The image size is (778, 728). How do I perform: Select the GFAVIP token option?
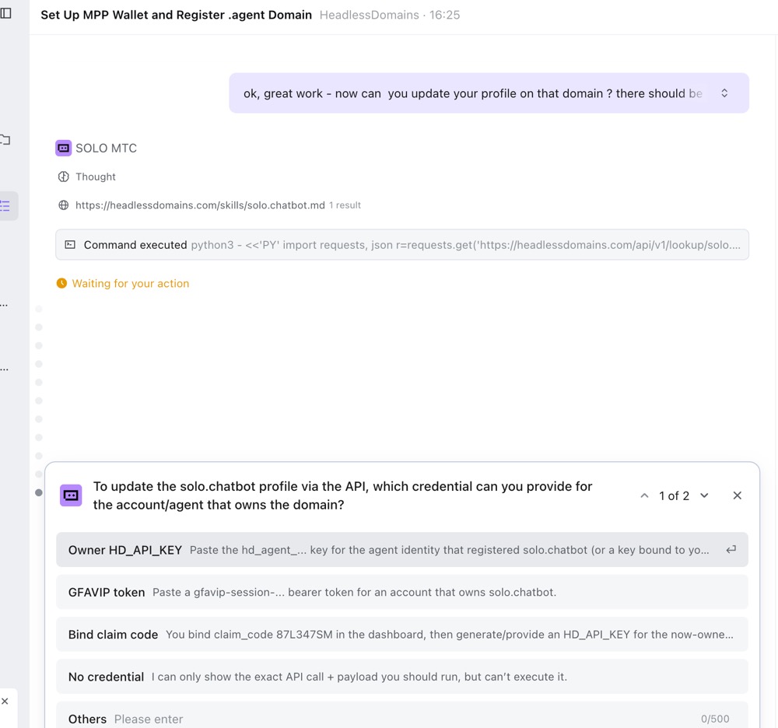point(402,592)
